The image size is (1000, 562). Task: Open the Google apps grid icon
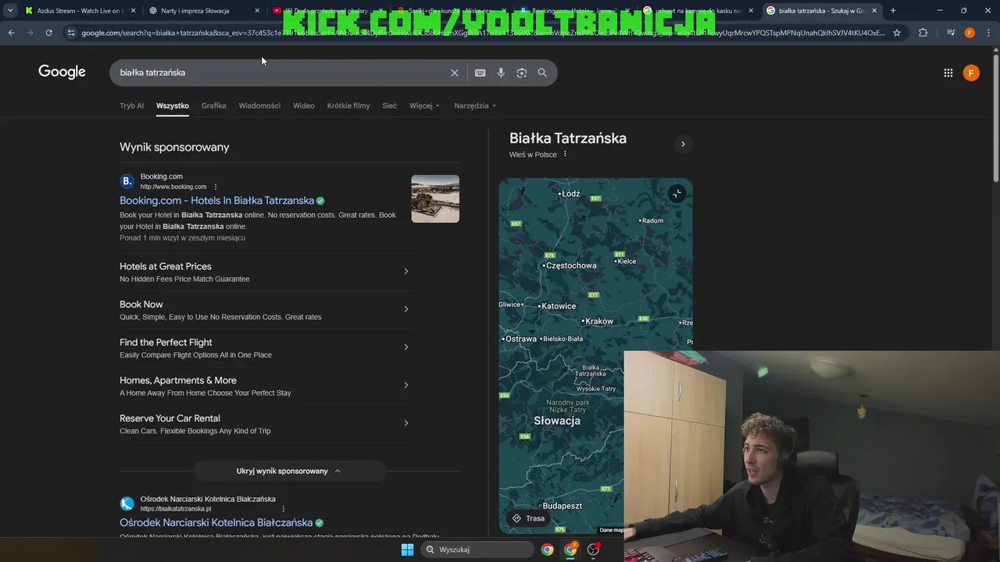(948, 73)
